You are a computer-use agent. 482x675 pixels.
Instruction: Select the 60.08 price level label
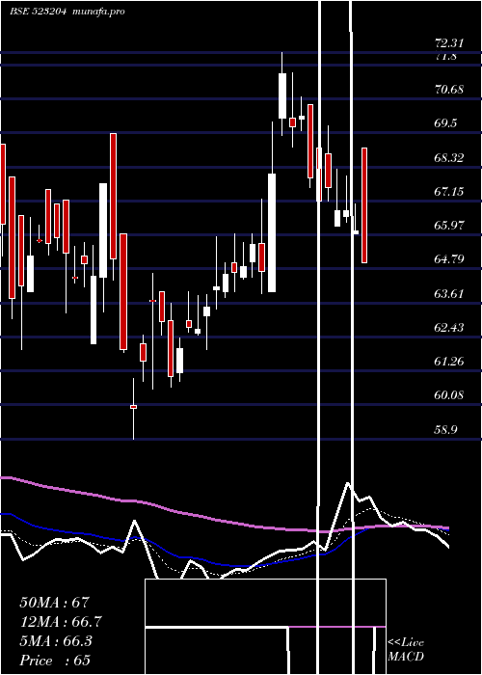coord(449,394)
